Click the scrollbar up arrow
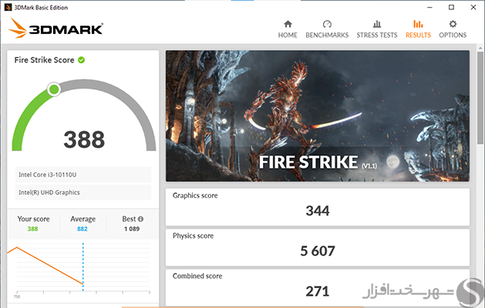Screen dimensions: 485x308 pos(480,49)
